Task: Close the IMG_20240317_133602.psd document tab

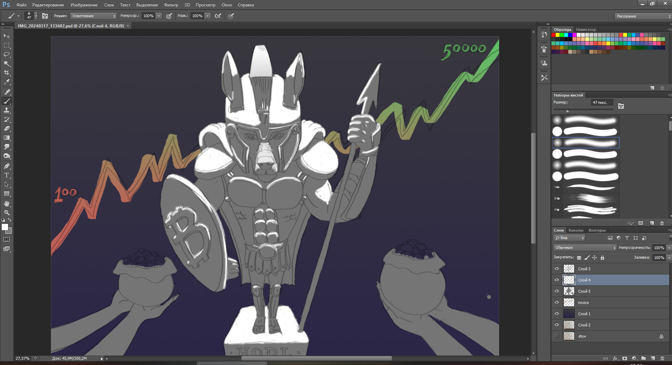Action: [128, 26]
